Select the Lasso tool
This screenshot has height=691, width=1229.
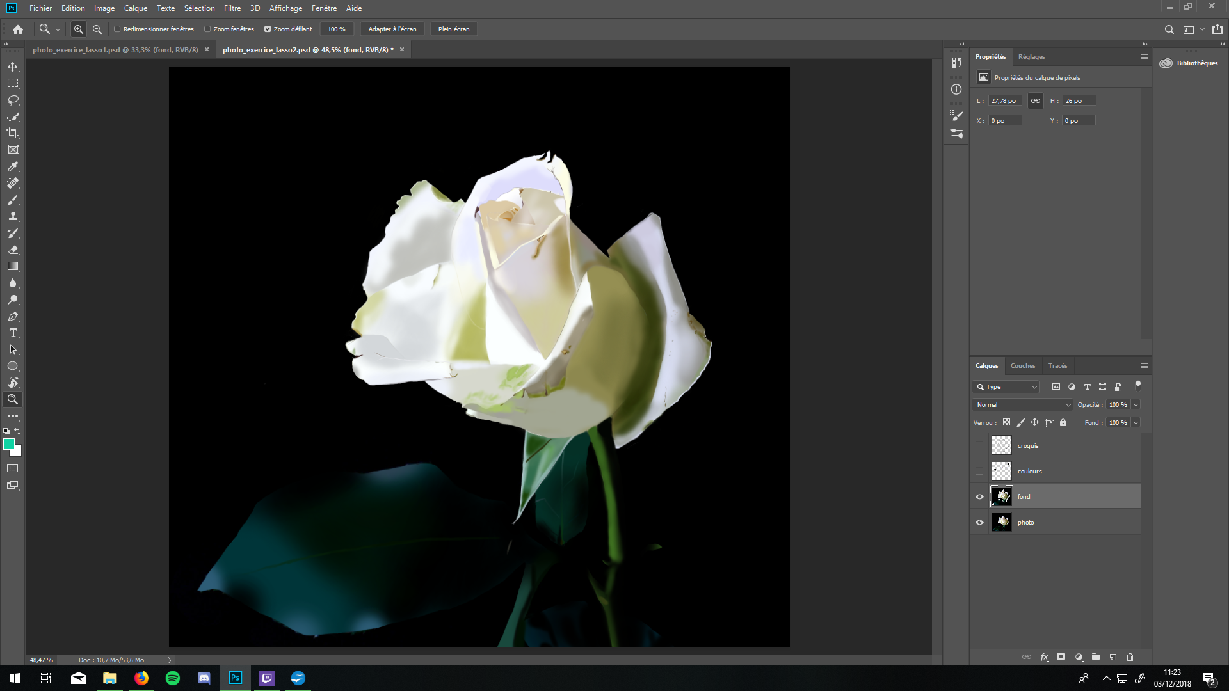point(13,100)
